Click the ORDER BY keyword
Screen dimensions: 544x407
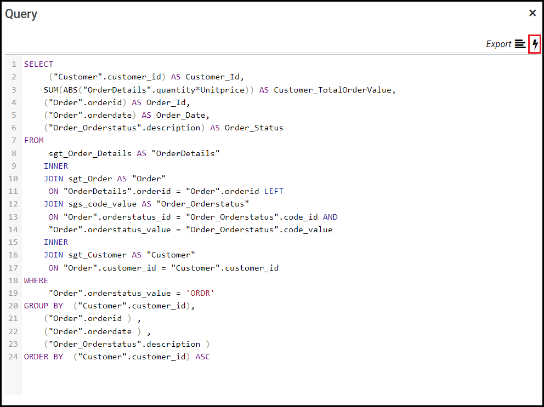43,357
